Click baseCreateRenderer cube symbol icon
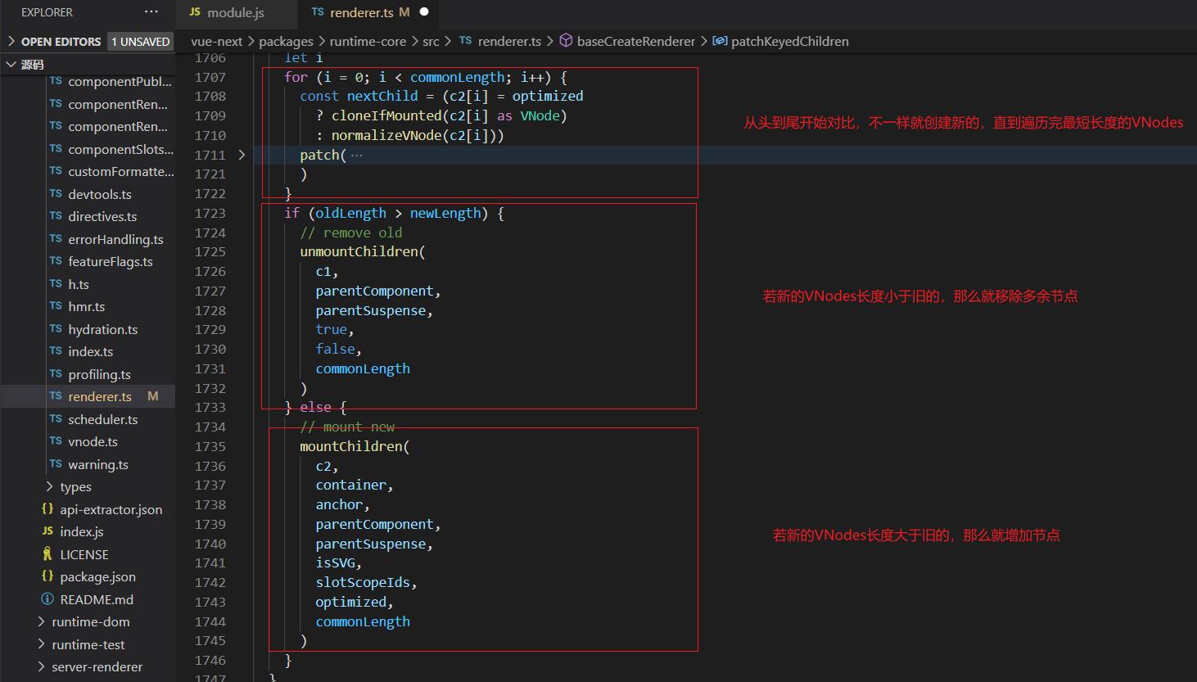Screen dimensions: 1197x682 (566, 41)
